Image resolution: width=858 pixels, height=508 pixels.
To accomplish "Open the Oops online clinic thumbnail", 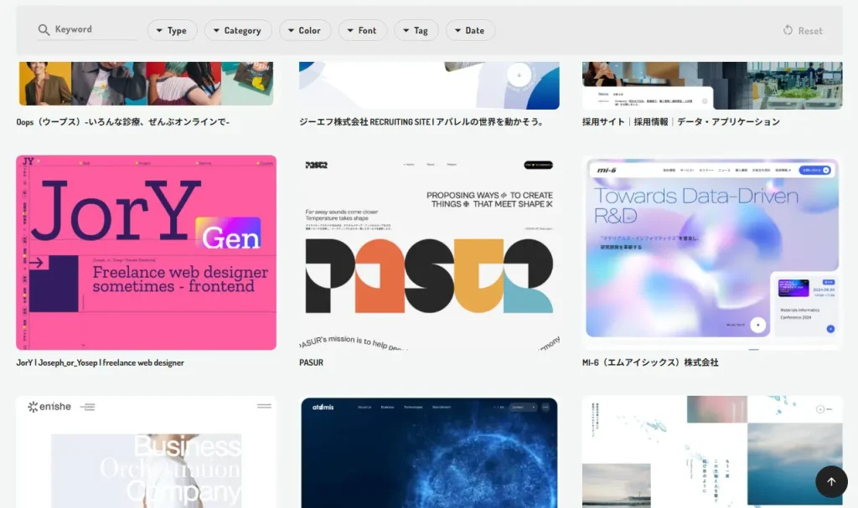I will click(146, 83).
